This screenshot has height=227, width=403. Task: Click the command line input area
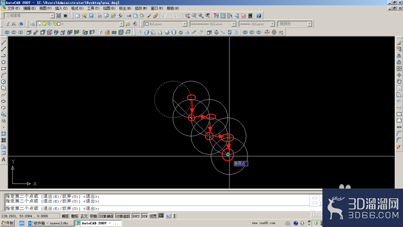click(157, 208)
